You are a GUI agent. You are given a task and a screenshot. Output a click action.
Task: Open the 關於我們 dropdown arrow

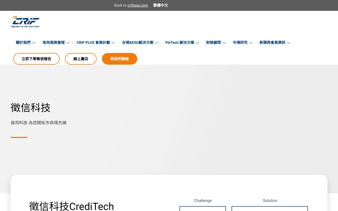click(34, 43)
